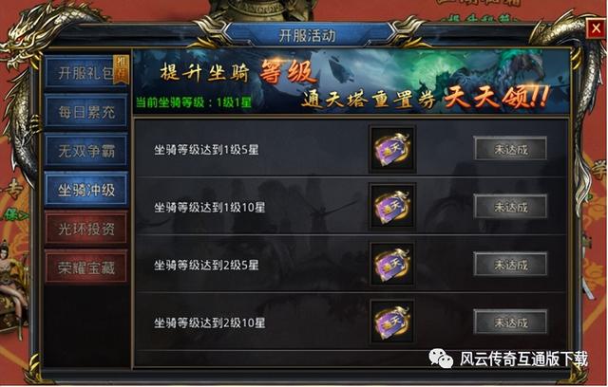Switch to 每日累充 tab
608x387 pixels.
pyautogui.click(x=86, y=112)
